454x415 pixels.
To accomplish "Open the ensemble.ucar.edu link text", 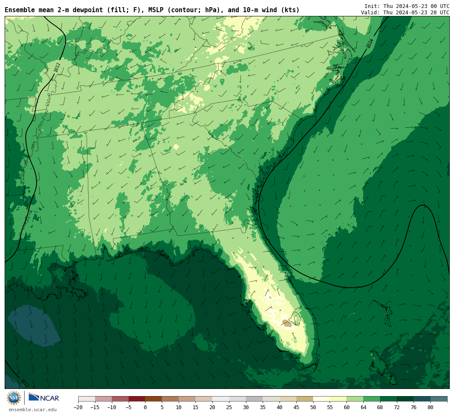I will [x=33, y=410].
